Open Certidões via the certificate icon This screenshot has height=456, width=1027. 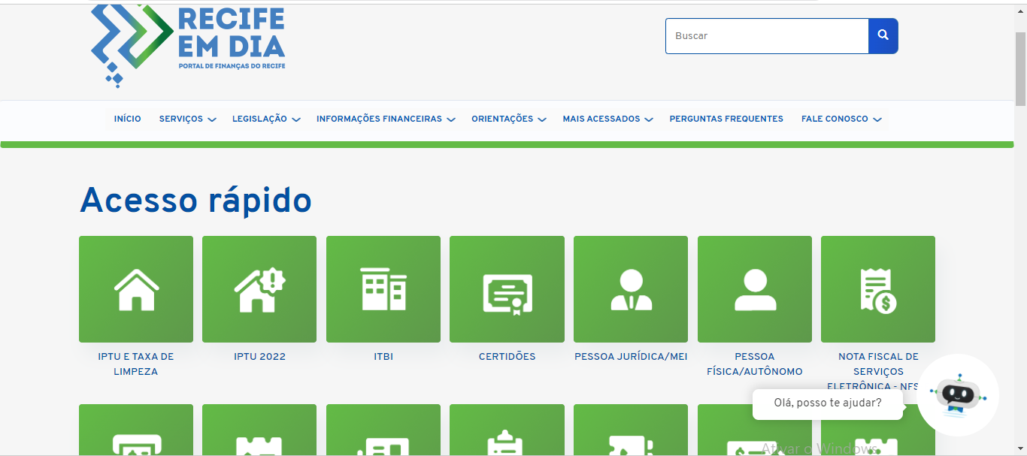(x=507, y=289)
